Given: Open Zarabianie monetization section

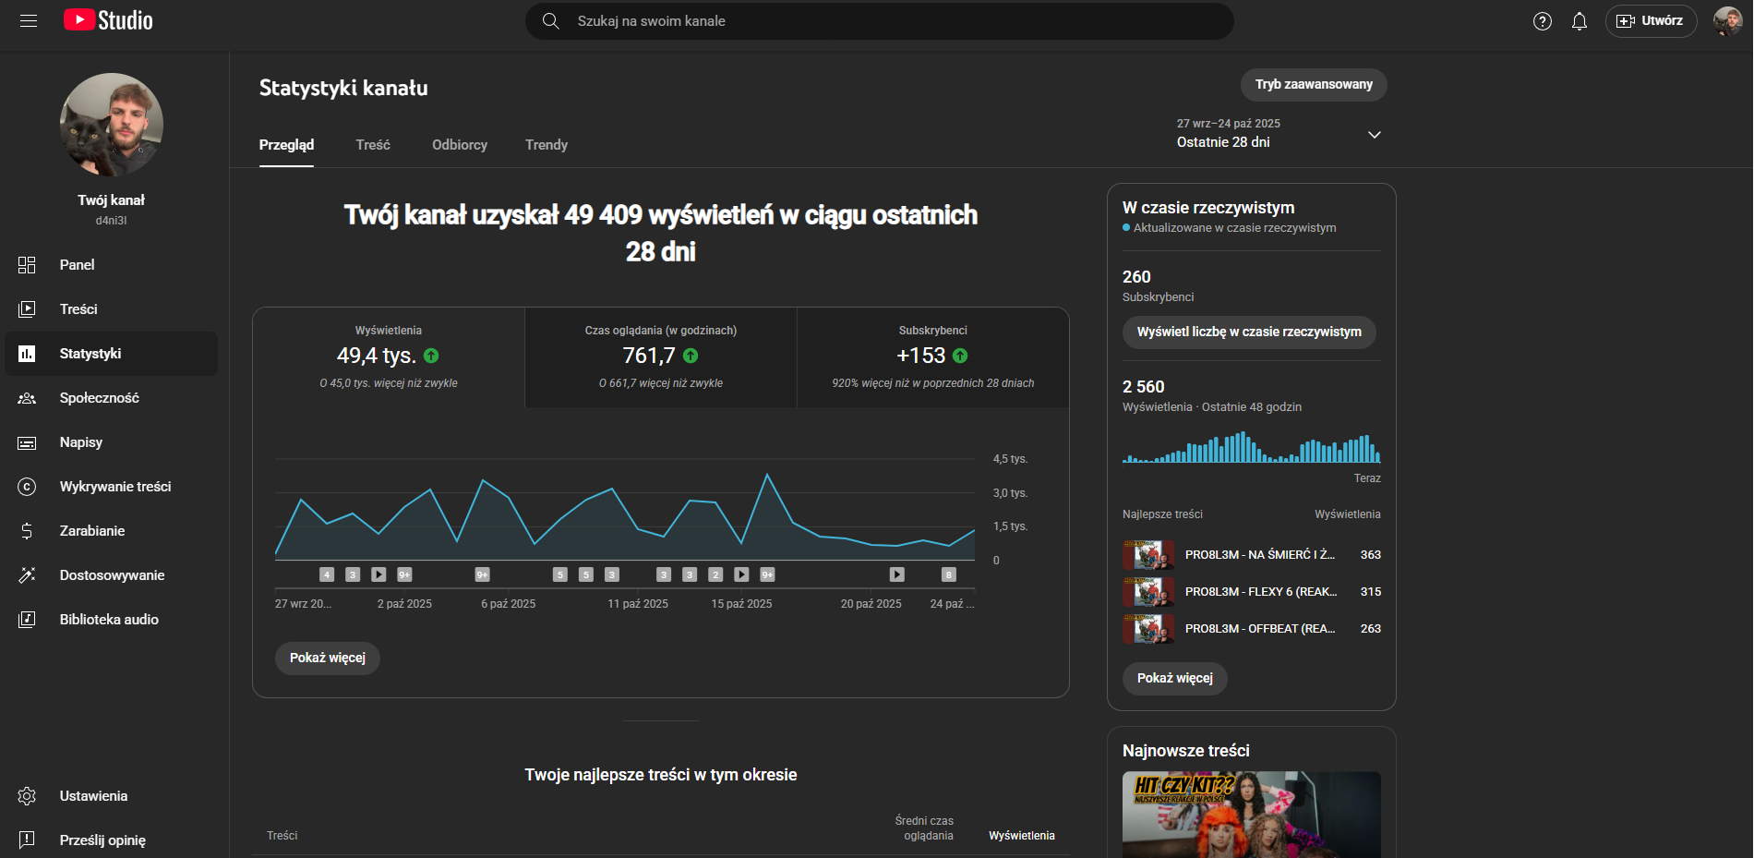Looking at the screenshot, I should pyautogui.click(x=91, y=531).
